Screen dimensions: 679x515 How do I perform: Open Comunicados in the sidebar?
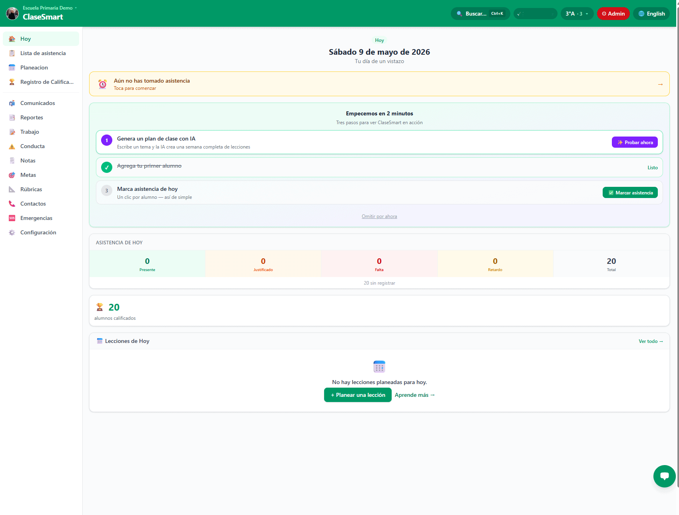pos(41,103)
